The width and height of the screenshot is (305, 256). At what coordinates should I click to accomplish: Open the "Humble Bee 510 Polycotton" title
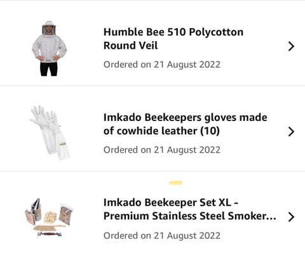pyautogui.click(x=173, y=32)
